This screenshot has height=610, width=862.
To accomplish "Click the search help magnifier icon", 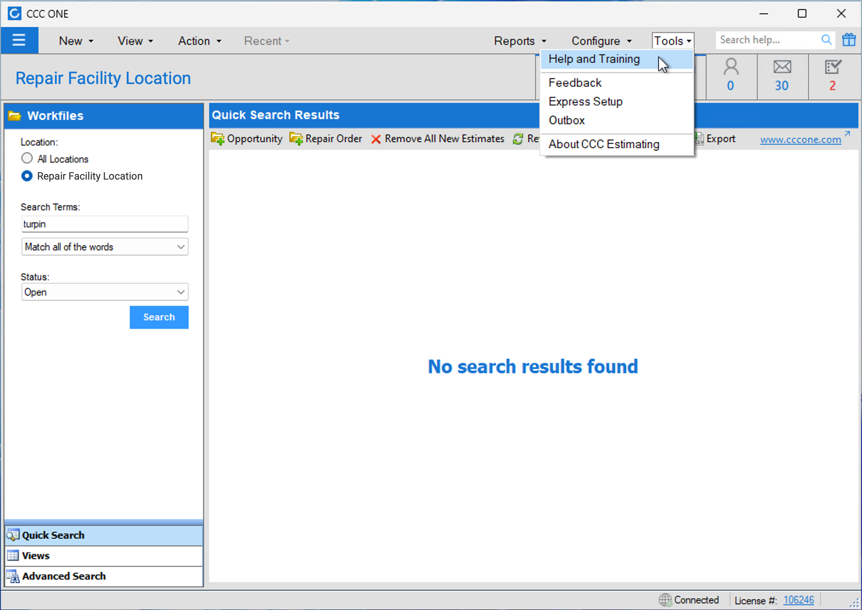I will point(826,40).
